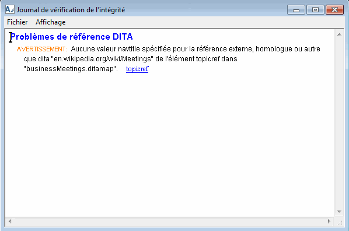Follow the topicref link

pyautogui.click(x=137, y=69)
